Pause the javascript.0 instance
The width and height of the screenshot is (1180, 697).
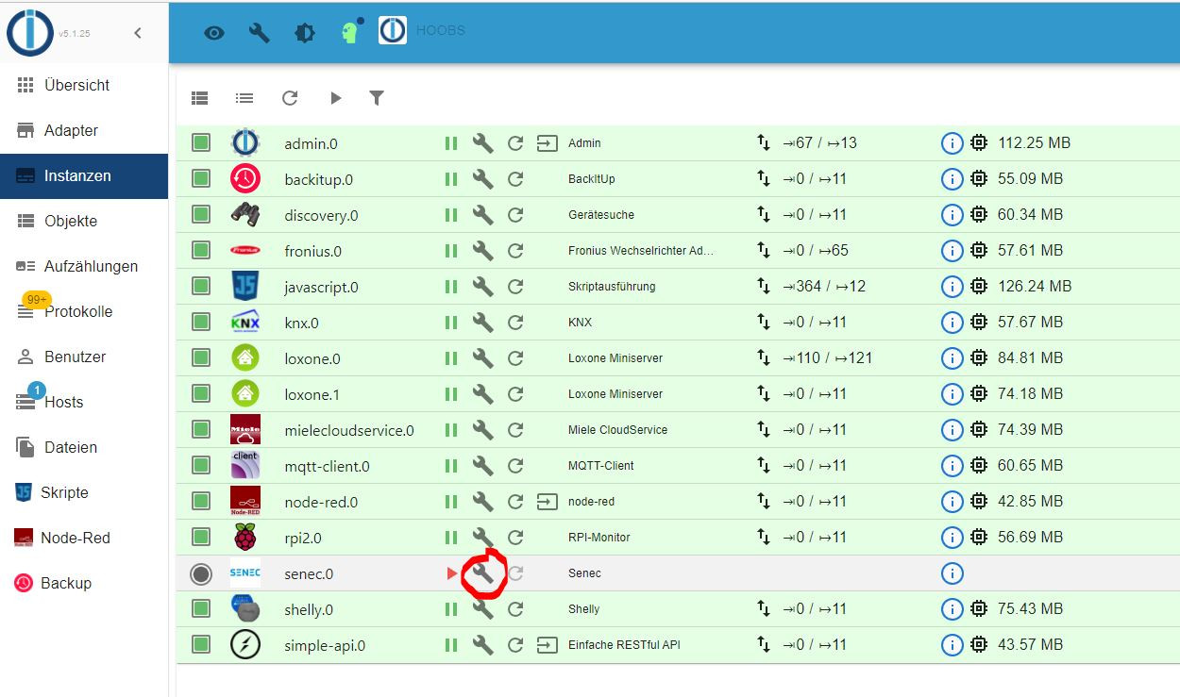click(x=451, y=287)
